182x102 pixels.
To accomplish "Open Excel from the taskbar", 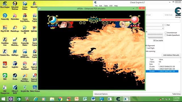I will pos(85,99).
